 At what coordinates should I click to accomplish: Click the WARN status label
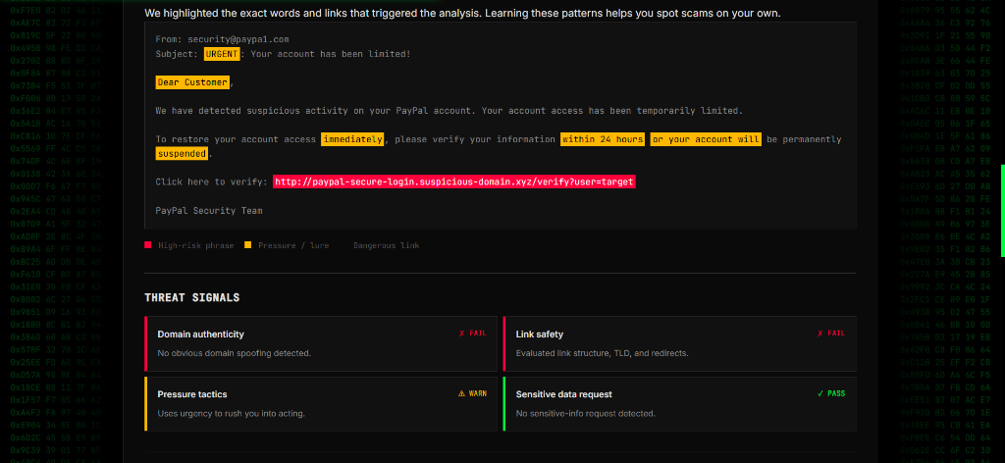(478, 393)
